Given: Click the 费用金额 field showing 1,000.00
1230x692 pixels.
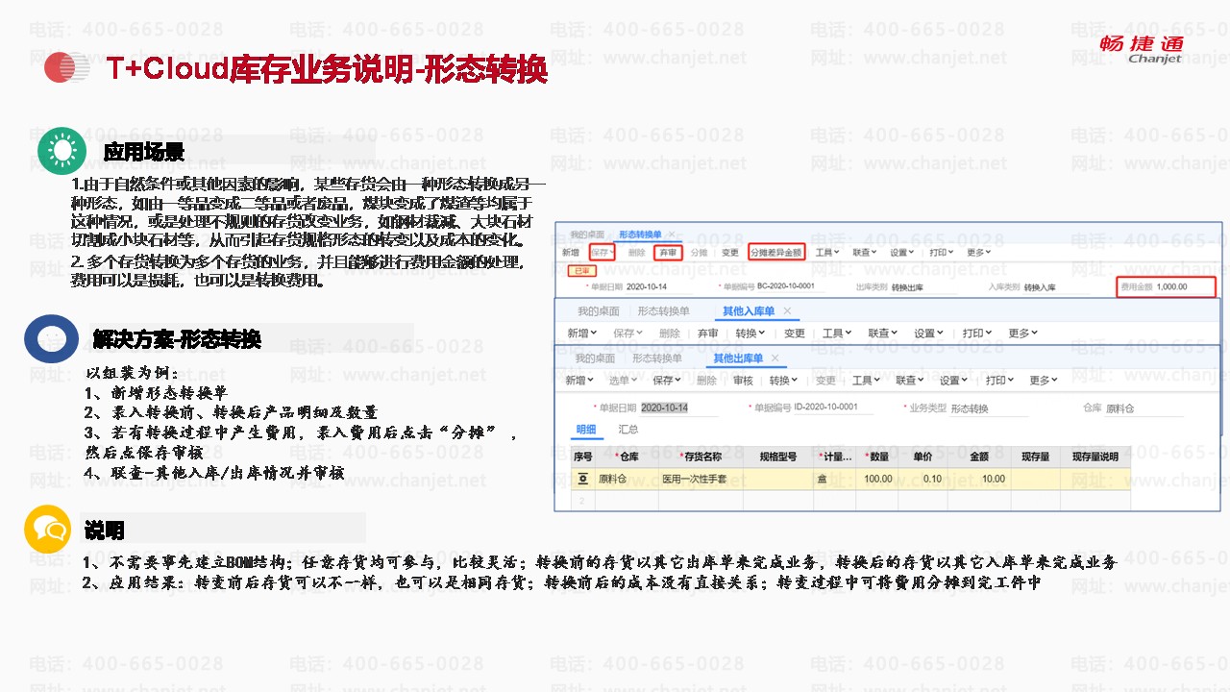Looking at the screenshot, I should (1183, 286).
